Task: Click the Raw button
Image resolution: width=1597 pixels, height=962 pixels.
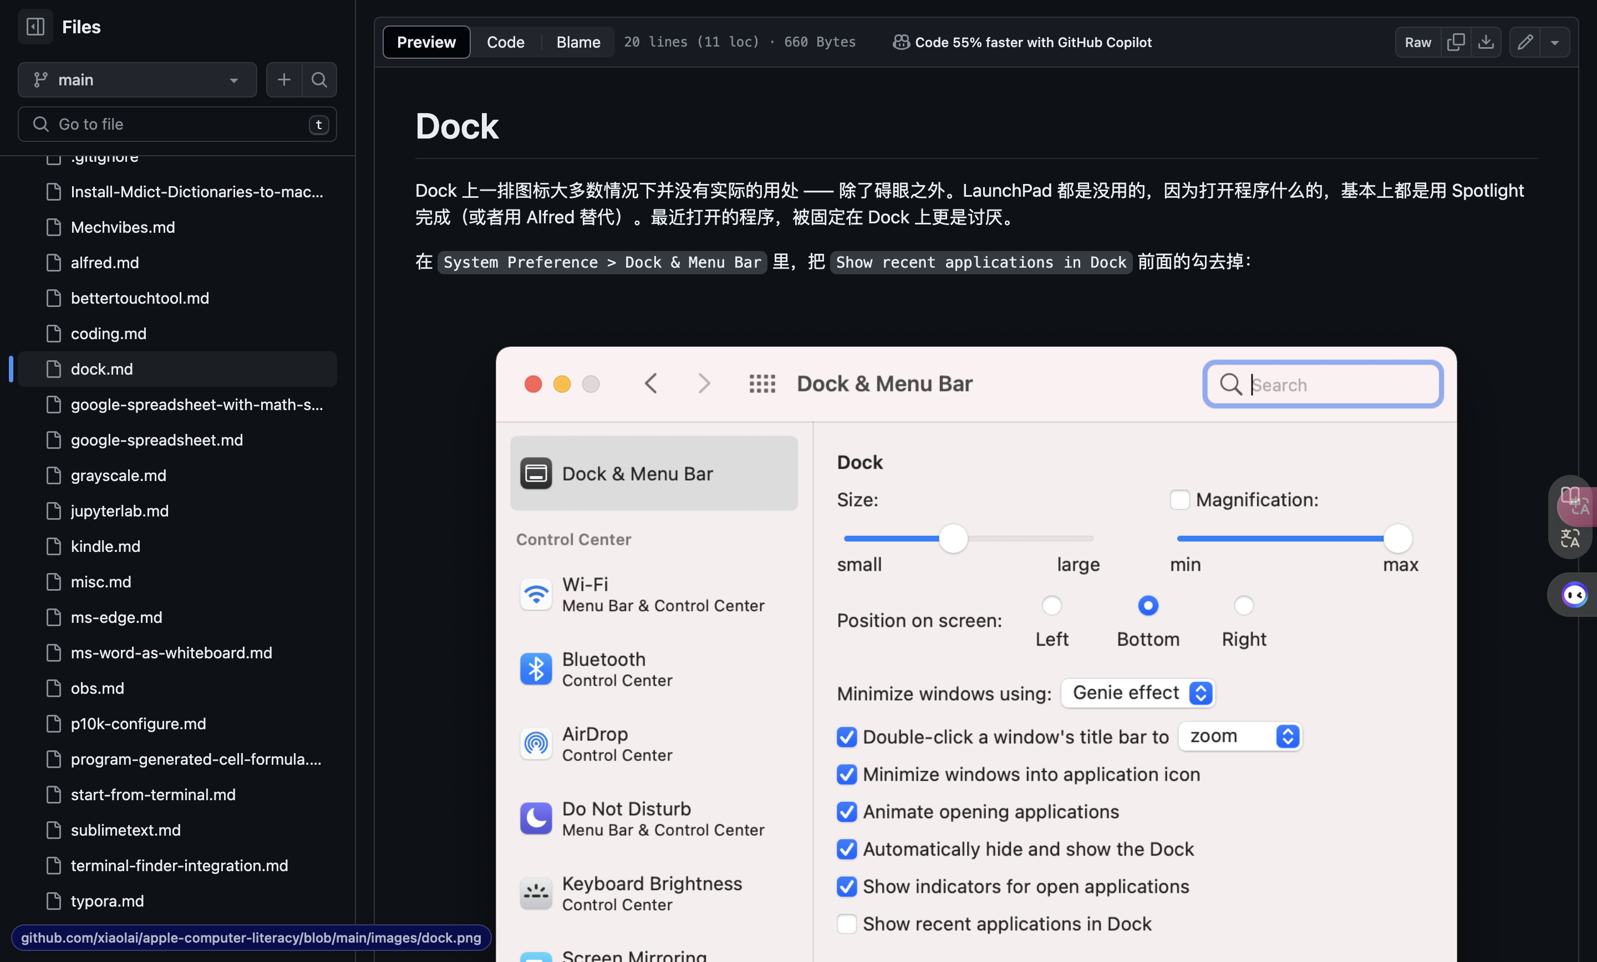Action: [1417, 42]
